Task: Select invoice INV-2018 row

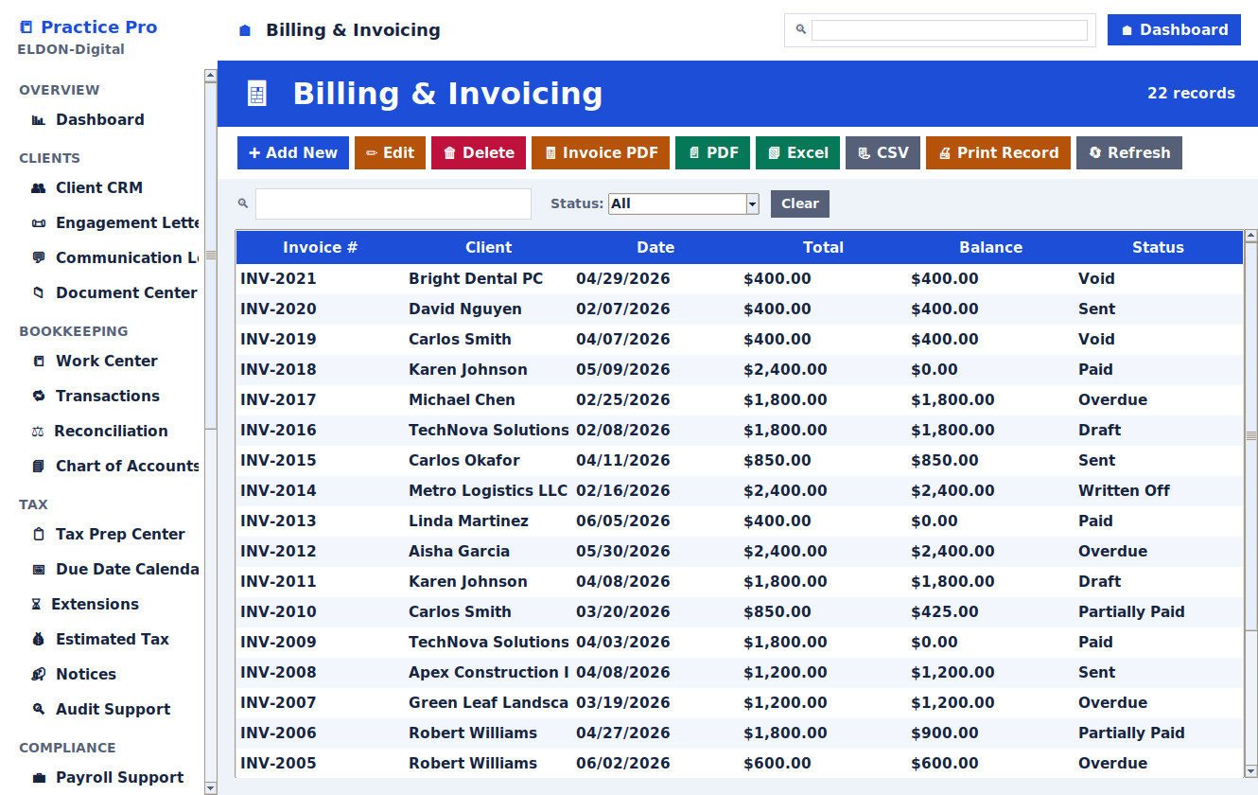Action: click(740, 370)
